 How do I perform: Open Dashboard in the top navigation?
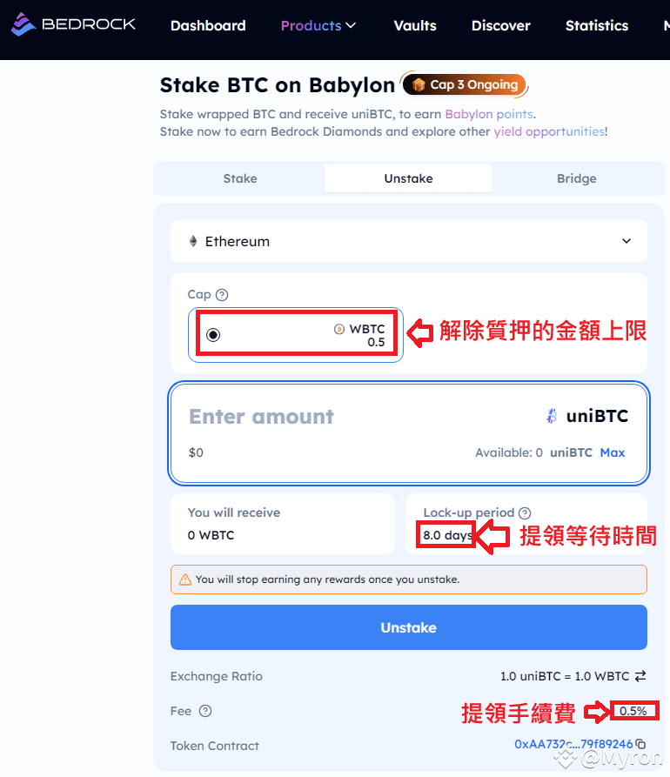pyautogui.click(x=208, y=26)
